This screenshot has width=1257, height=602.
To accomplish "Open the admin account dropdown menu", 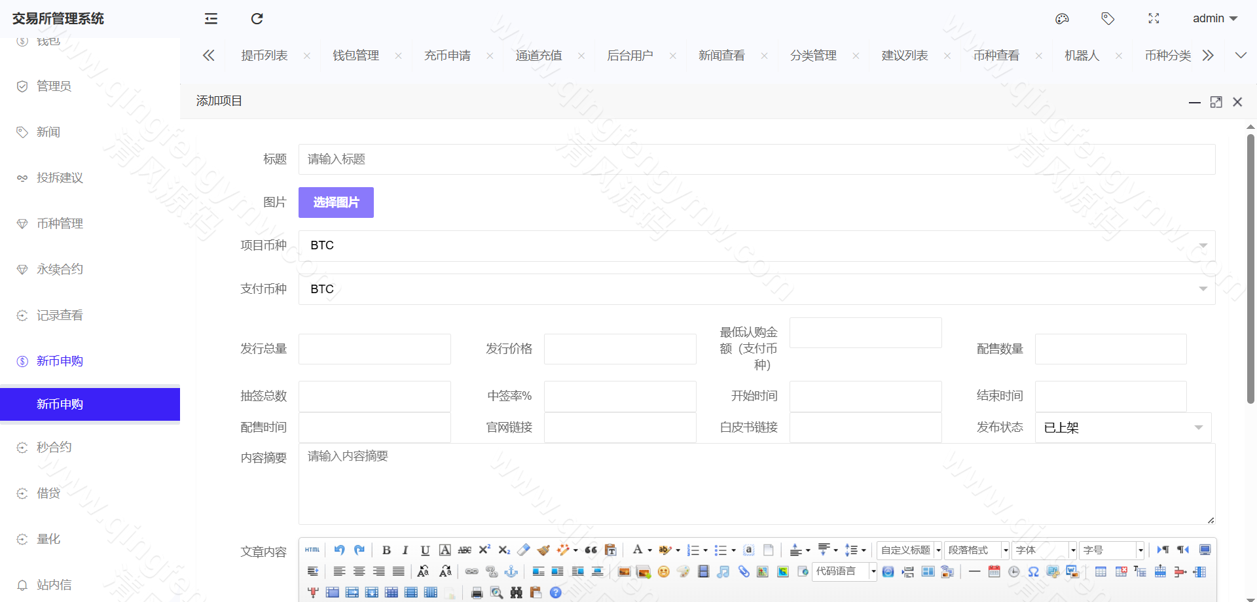I will (1214, 18).
